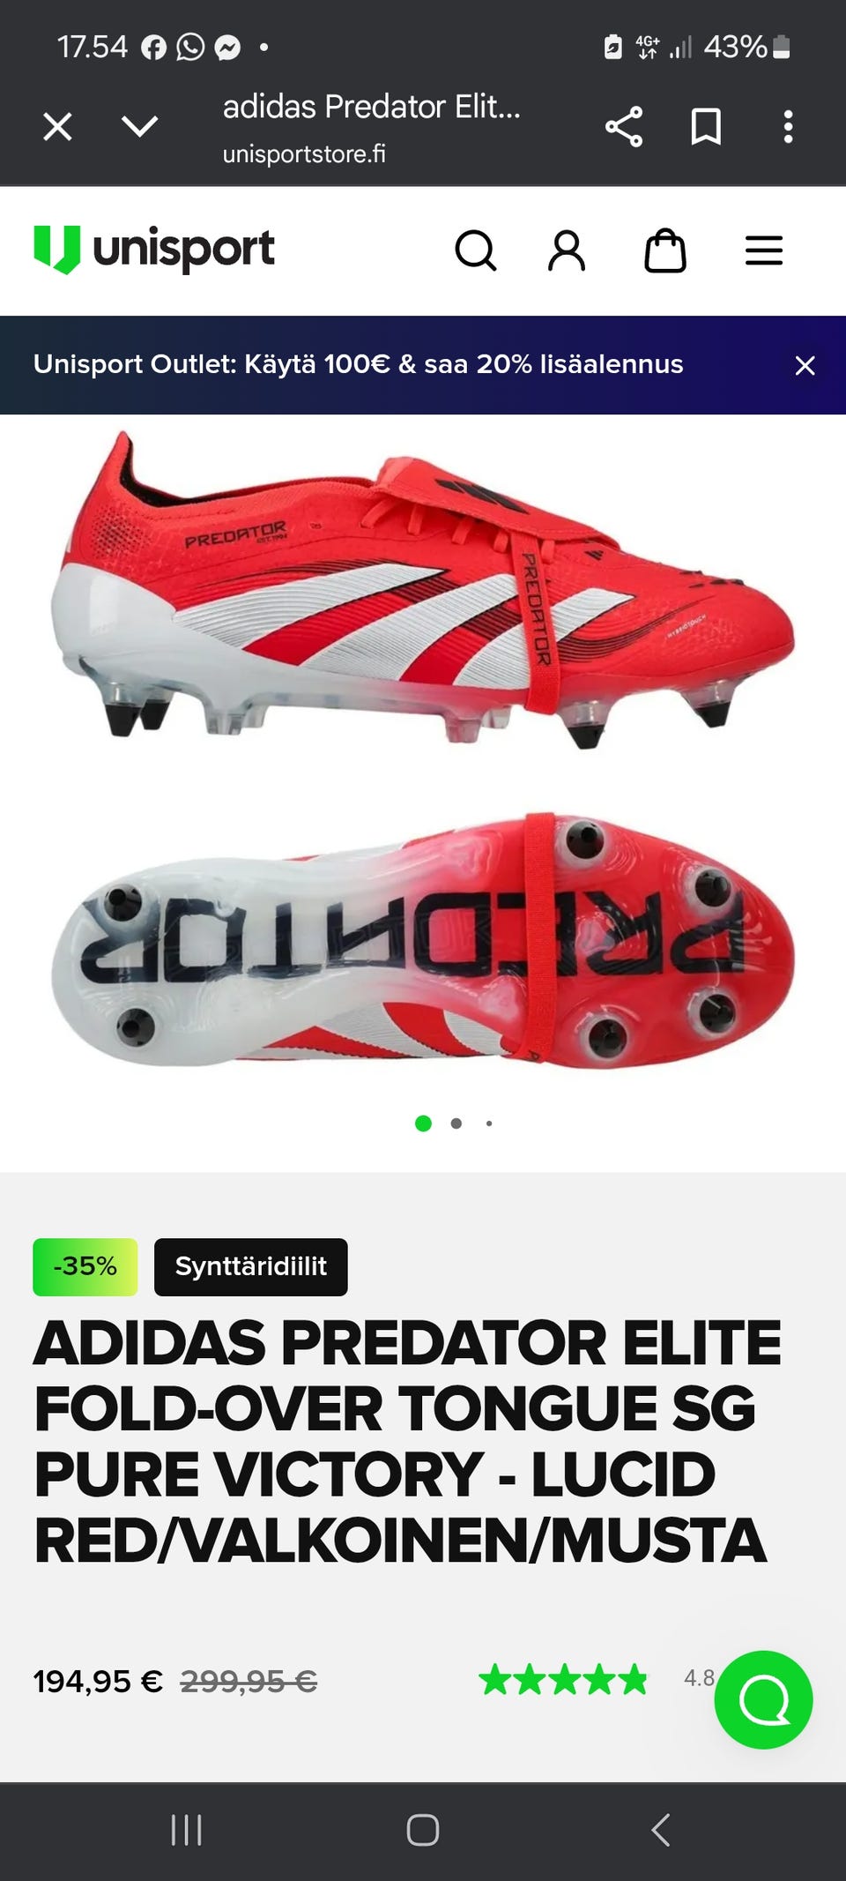The height and width of the screenshot is (1881, 846).
Task: Select the third image carousel dot
Action: tap(489, 1123)
